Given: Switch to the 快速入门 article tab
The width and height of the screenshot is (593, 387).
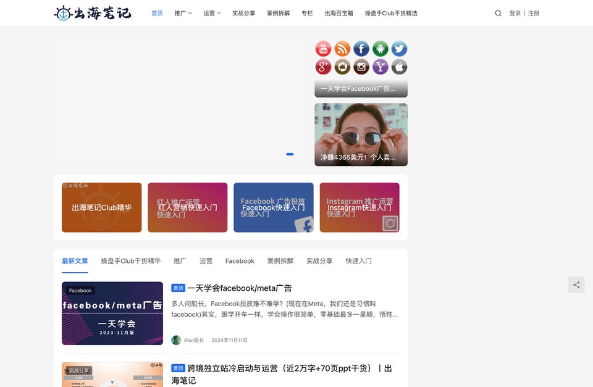Looking at the screenshot, I should pos(358,260).
